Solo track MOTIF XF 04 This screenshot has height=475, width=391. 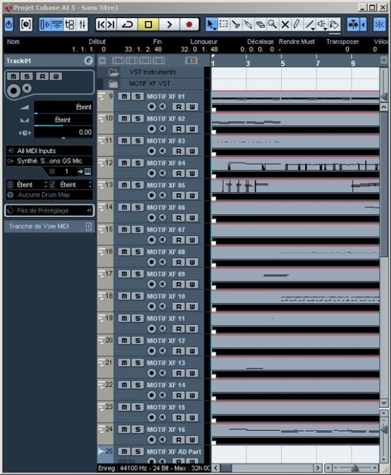tap(138, 163)
